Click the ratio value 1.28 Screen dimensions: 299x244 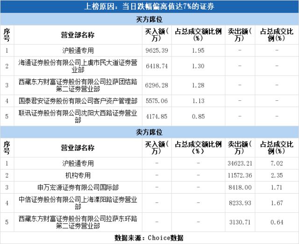(198, 85)
